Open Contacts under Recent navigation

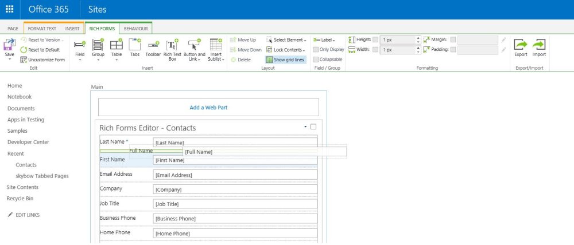point(26,165)
